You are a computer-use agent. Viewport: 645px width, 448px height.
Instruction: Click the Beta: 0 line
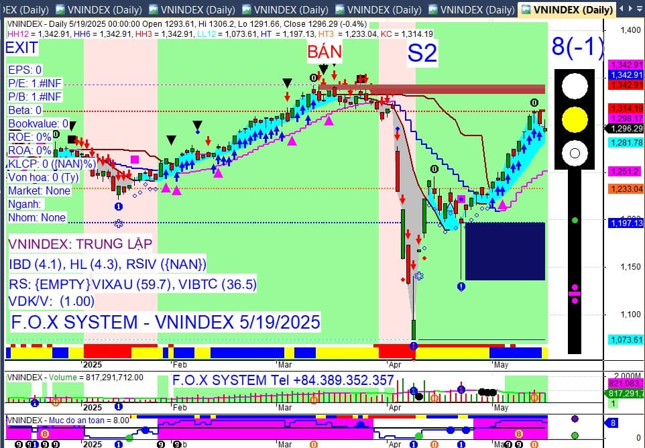point(25,110)
